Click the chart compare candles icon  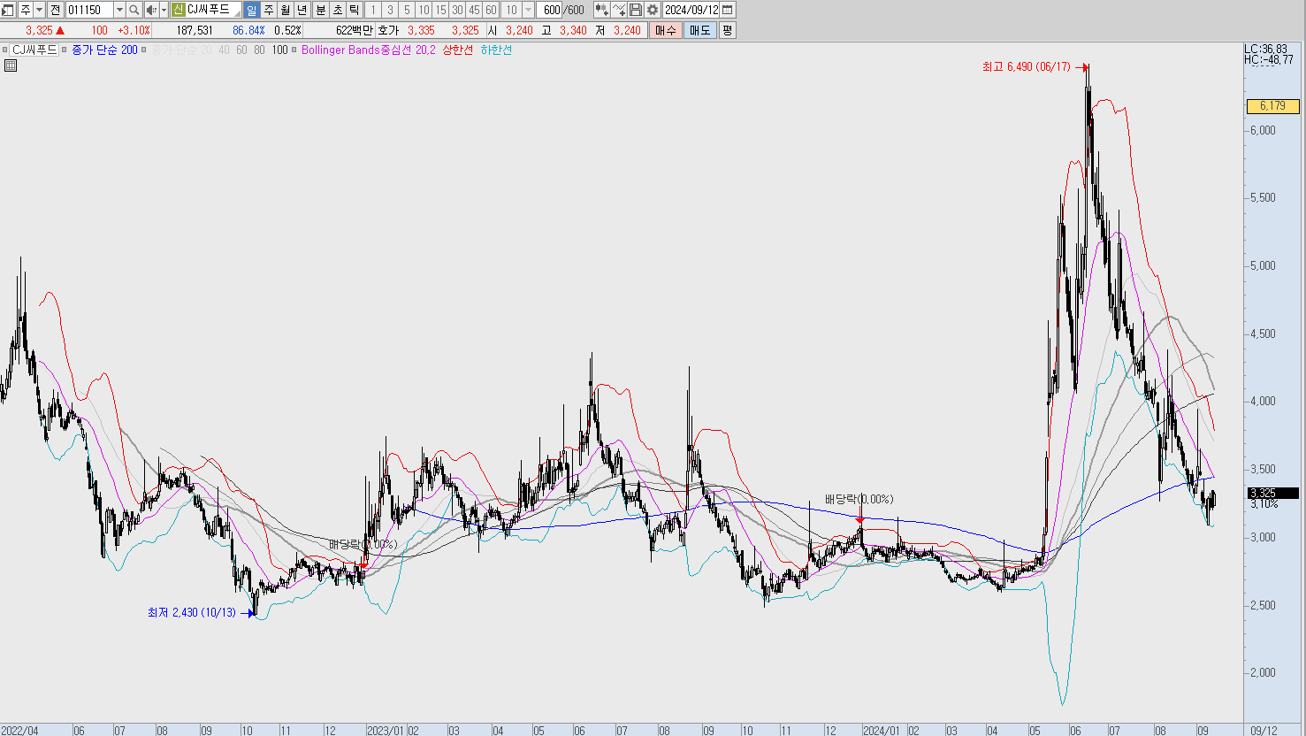(601, 10)
